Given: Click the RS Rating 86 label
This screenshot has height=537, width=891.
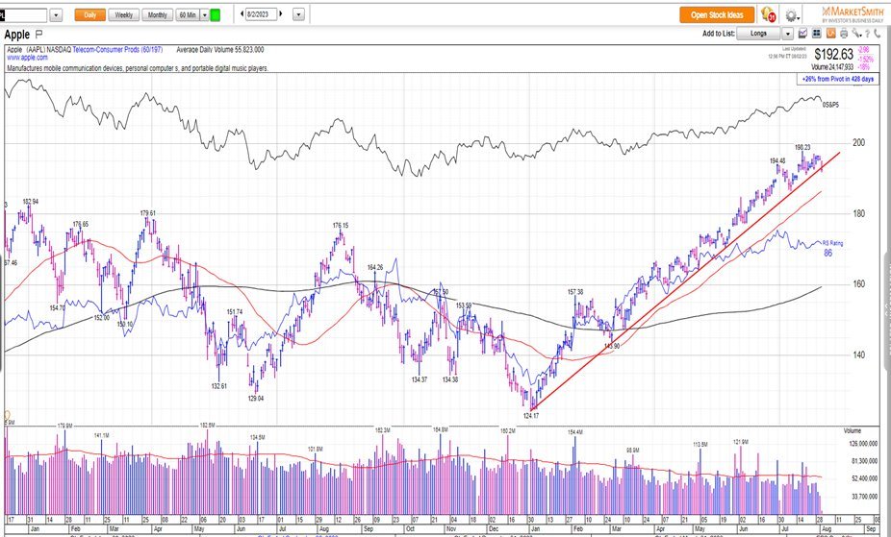Looking at the screenshot, I should point(832,248).
